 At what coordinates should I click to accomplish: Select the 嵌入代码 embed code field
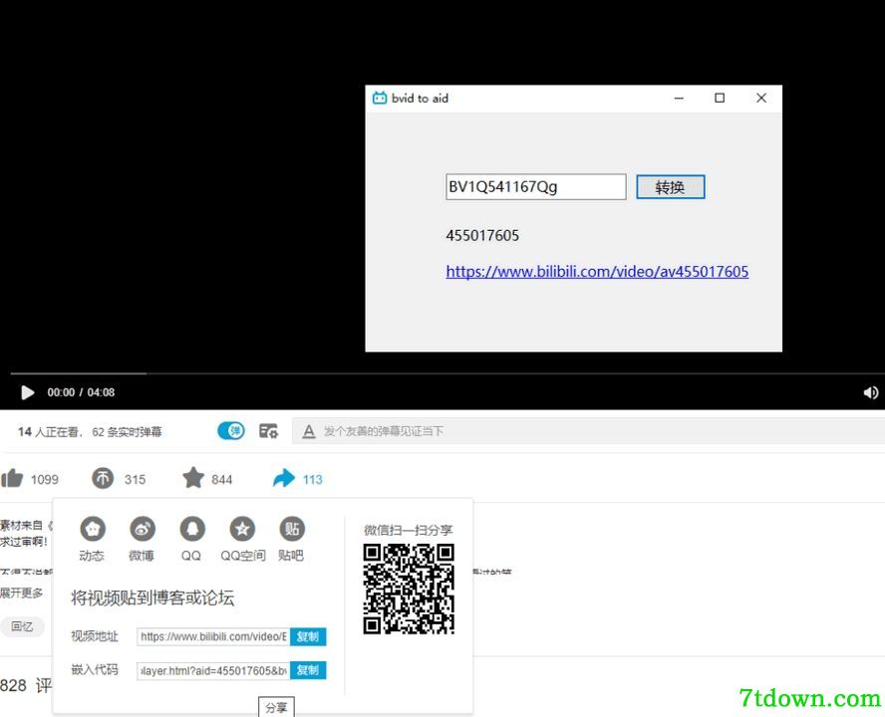213,670
